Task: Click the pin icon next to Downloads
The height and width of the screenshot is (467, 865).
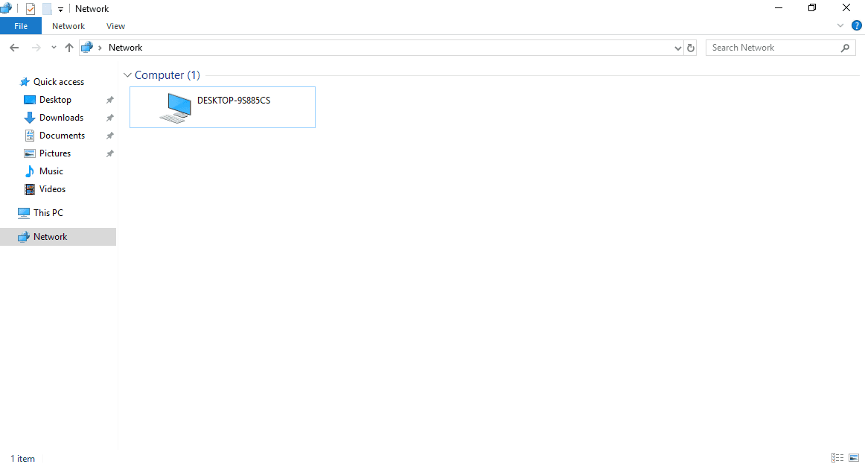Action: [109, 118]
